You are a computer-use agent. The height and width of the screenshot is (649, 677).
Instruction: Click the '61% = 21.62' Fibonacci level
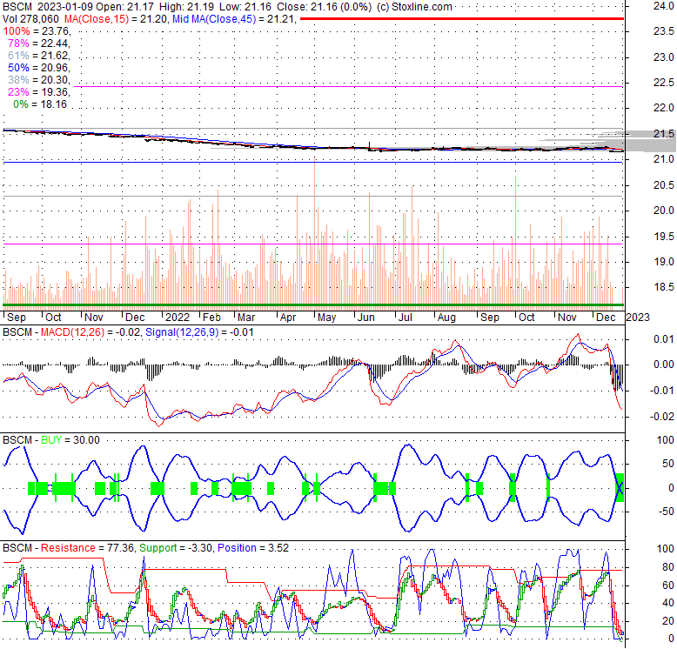click(x=38, y=55)
